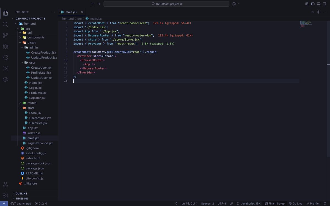Click src in the breadcrumb

coord(79,18)
